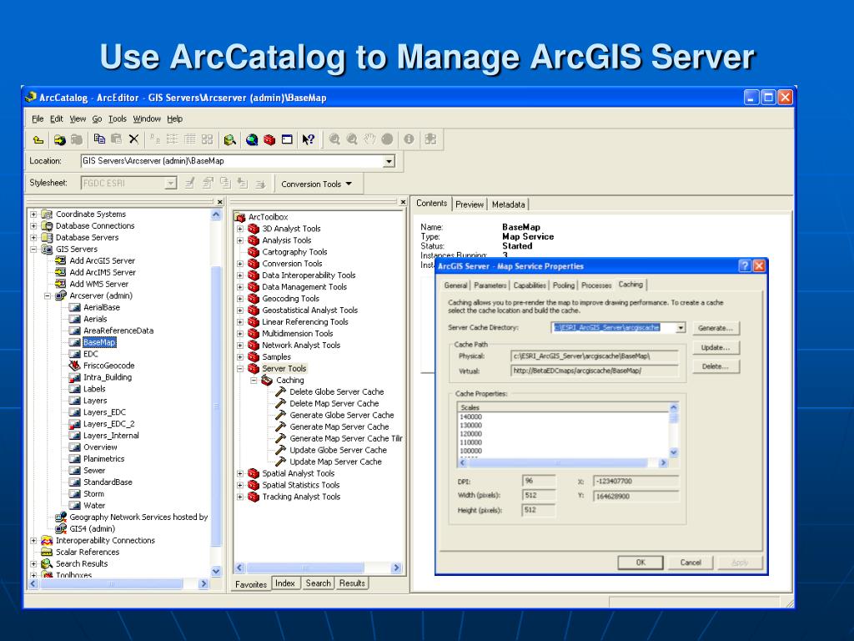Image resolution: width=854 pixels, height=641 pixels.
Task: Switch to the Metadata tab
Action: coord(508,204)
